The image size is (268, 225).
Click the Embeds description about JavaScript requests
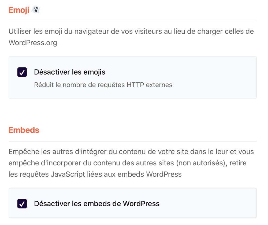point(131,163)
